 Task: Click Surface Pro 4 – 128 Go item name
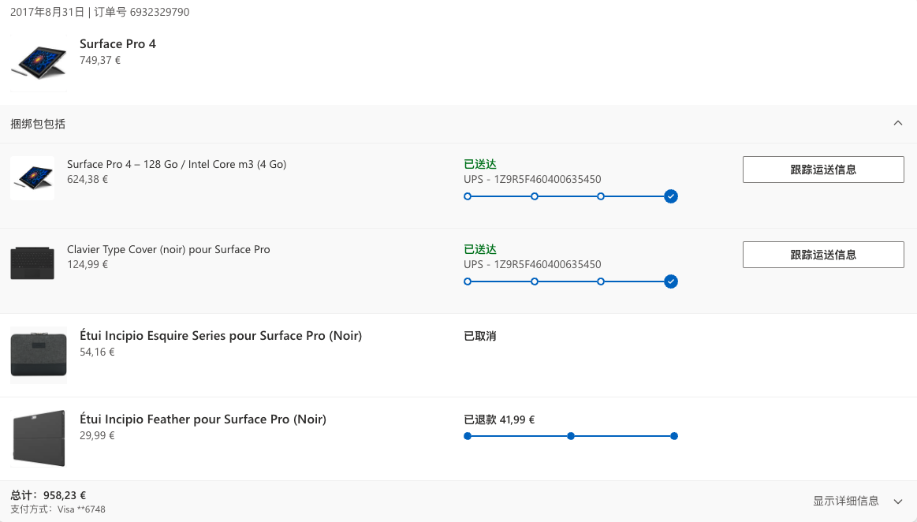click(x=177, y=164)
